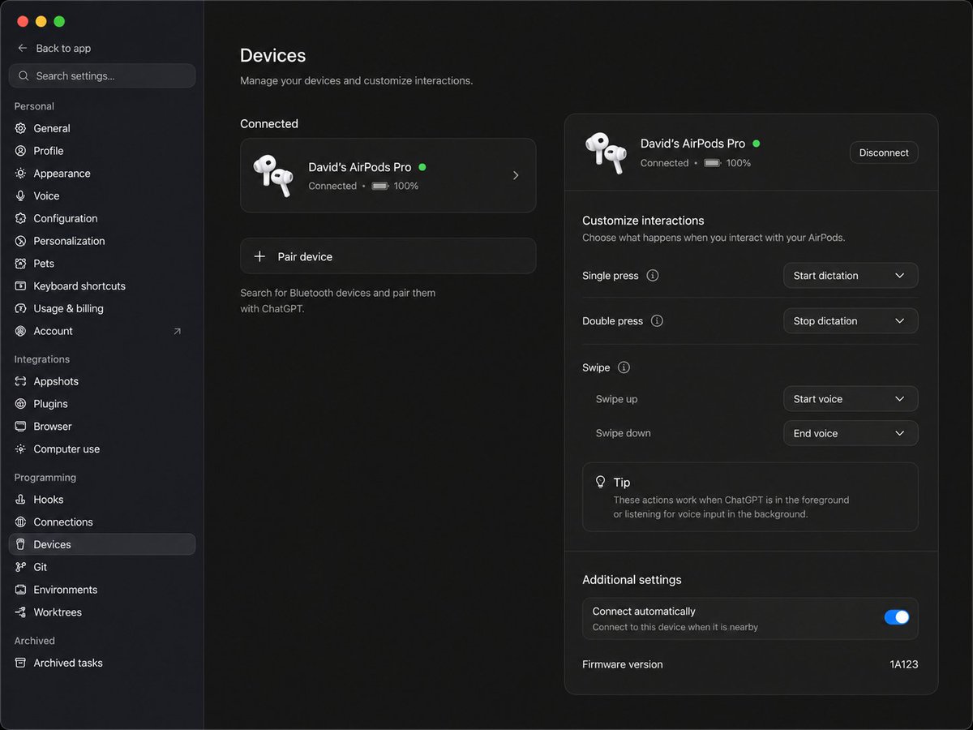The image size is (973, 730).
Task: Open the Swipe down End voice dropdown
Action: [851, 433]
